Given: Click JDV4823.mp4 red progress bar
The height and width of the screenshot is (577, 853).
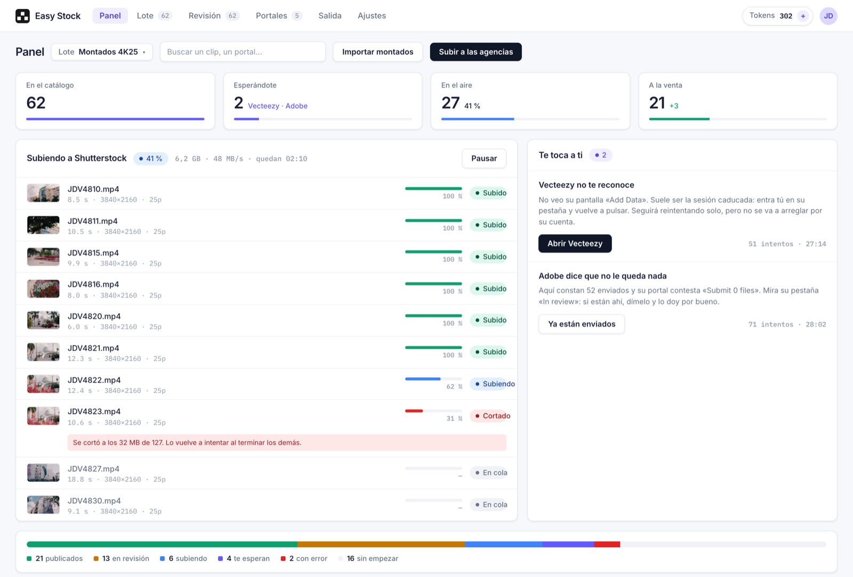Looking at the screenshot, I should pyautogui.click(x=433, y=411).
